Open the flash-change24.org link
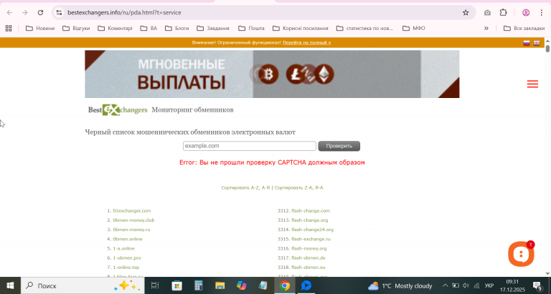Screen dimensions: 551x294 (312, 230)
